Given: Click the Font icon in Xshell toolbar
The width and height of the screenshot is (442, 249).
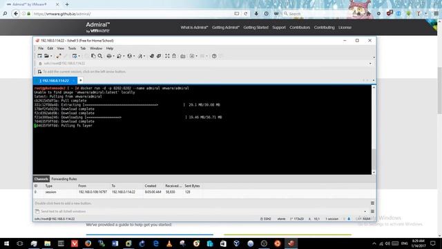Looking at the screenshot, I should click(140, 56).
